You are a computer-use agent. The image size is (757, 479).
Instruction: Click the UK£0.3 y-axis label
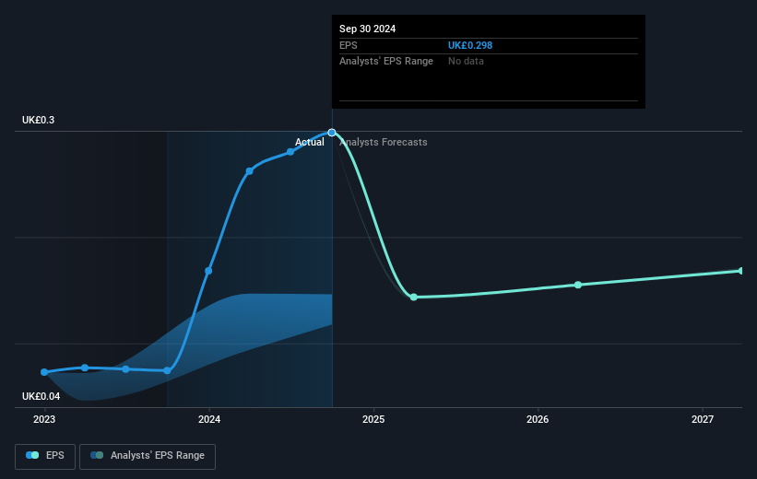coord(38,120)
